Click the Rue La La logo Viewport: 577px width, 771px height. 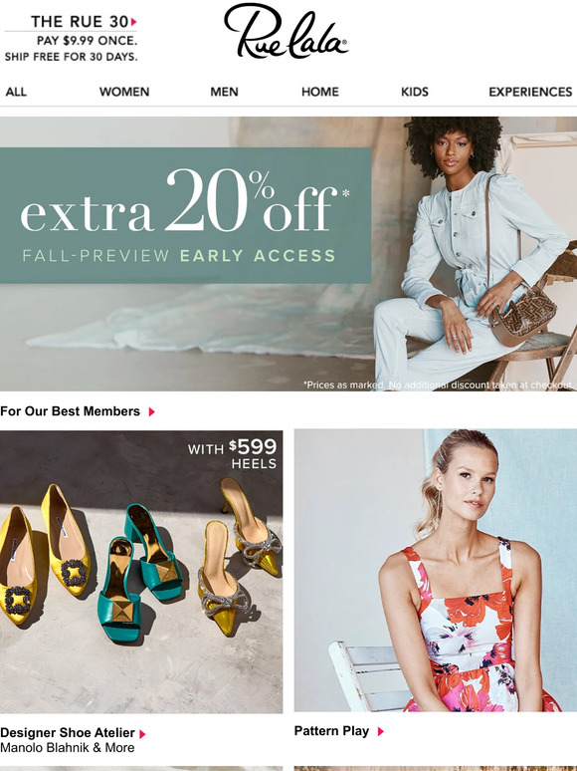(286, 31)
